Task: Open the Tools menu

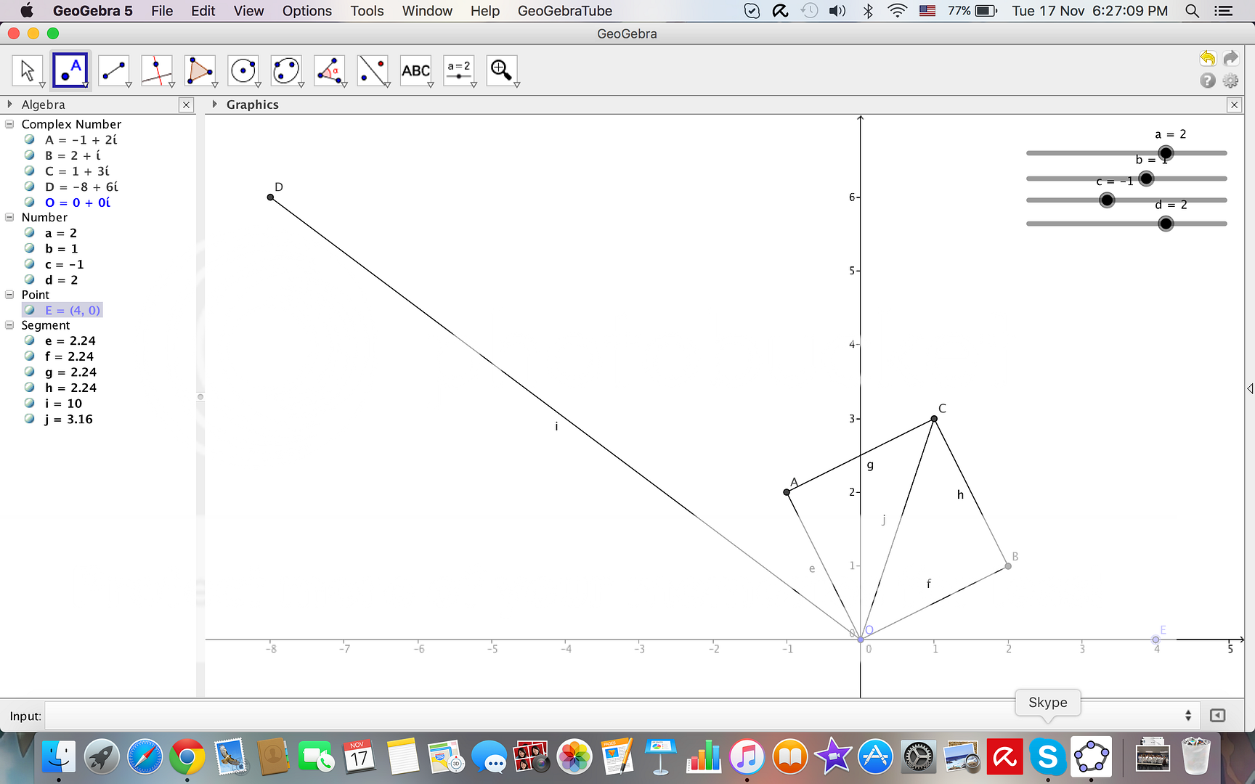Action: [367, 11]
